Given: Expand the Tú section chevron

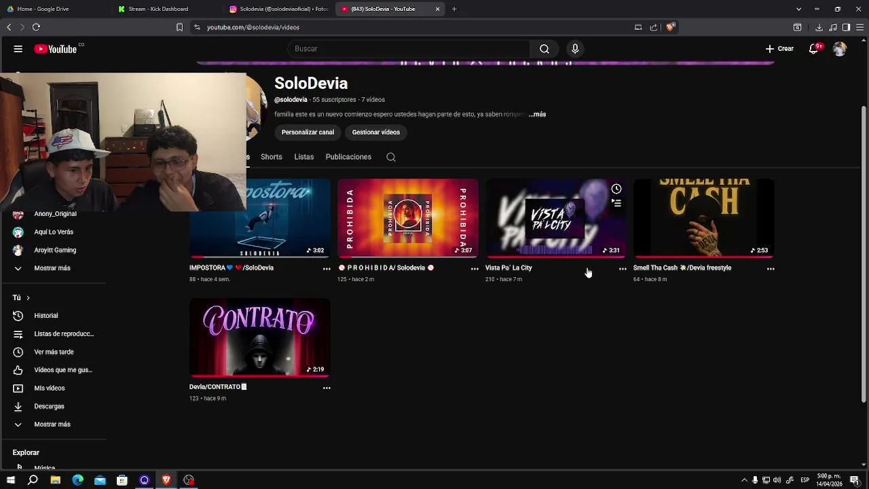Looking at the screenshot, I should [x=28, y=297].
